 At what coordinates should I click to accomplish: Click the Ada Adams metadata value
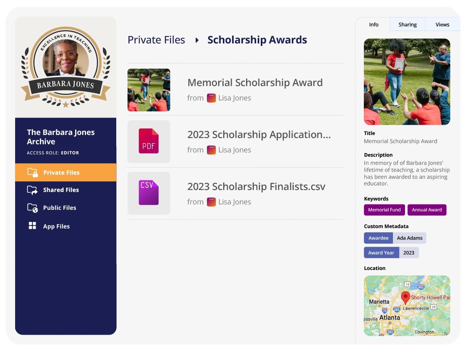click(x=410, y=238)
